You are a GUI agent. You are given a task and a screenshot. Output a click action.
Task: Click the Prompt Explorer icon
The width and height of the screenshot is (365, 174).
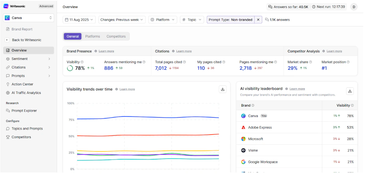[x=8, y=111]
